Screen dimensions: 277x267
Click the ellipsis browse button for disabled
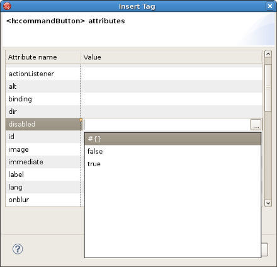pyautogui.click(x=256, y=125)
